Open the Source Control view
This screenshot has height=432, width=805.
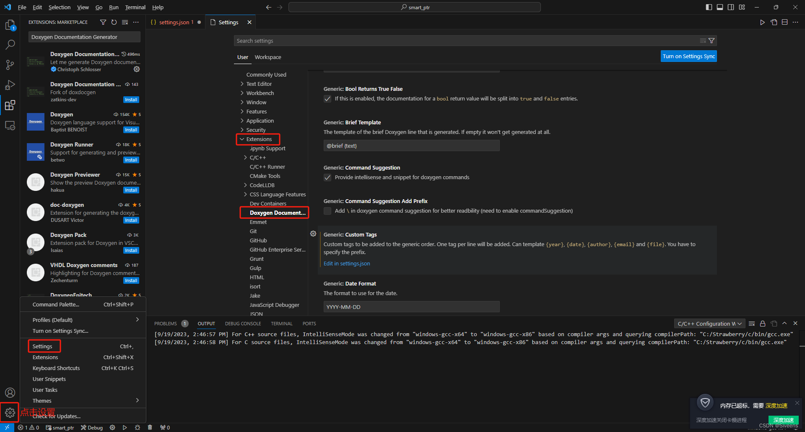click(10, 64)
